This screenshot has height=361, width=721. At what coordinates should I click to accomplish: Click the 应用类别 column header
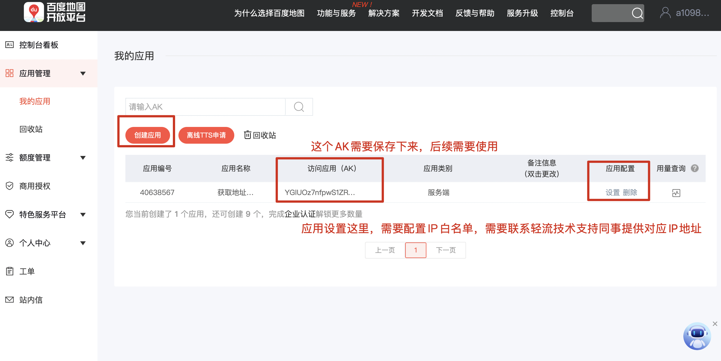pos(438,168)
